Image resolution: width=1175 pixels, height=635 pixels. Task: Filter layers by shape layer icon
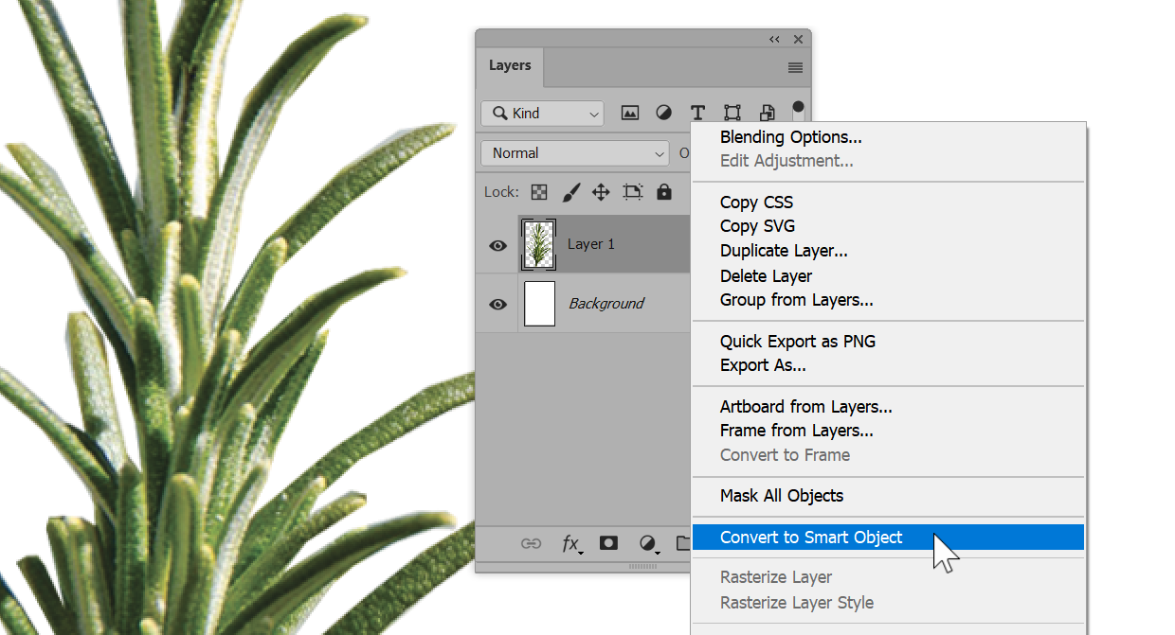[732, 113]
